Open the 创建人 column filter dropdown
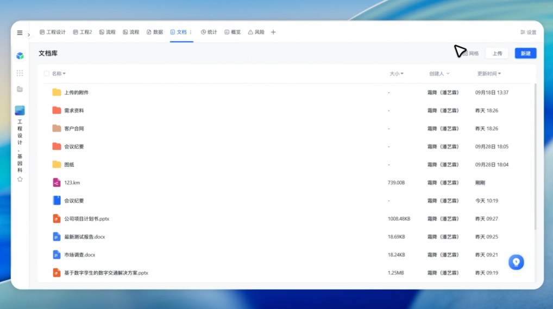Screen dimensions: 553x309 coord(439,74)
